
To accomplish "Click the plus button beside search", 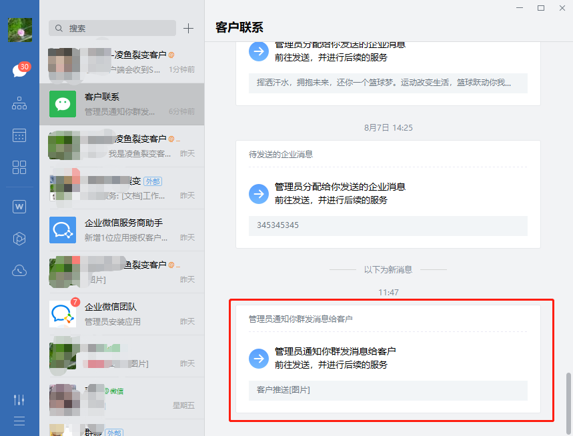I will (x=189, y=28).
